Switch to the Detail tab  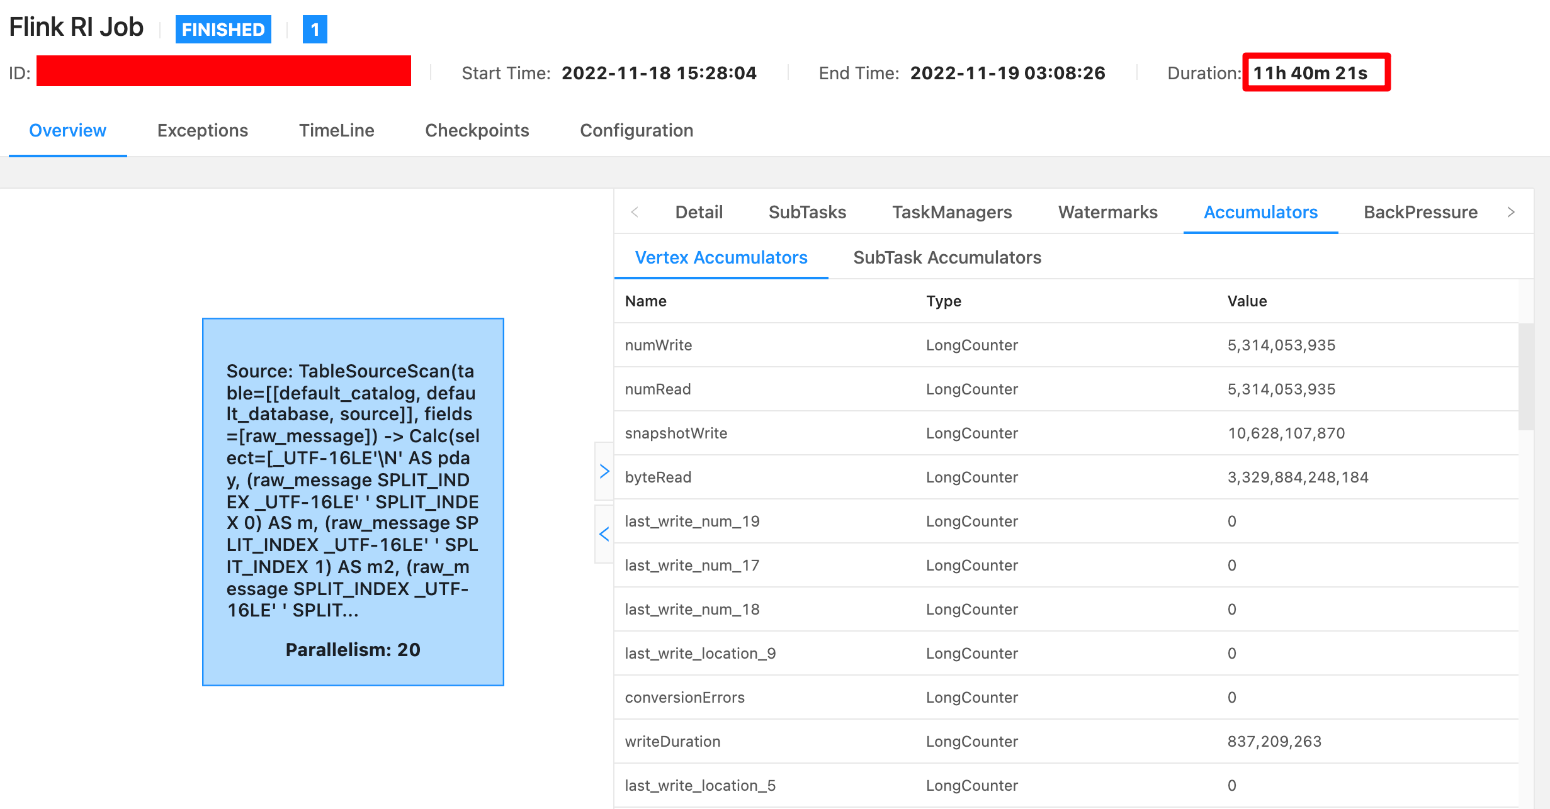[x=699, y=212]
